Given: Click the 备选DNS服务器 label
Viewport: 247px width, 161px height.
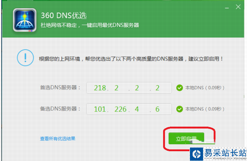Looking at the screenshot, I should (x=60, y=109).
